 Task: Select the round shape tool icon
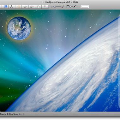(x=18, y=7)
